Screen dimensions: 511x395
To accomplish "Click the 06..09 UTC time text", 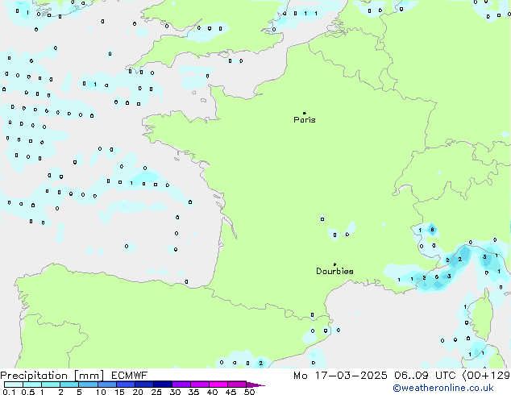I will coord(425,376).
